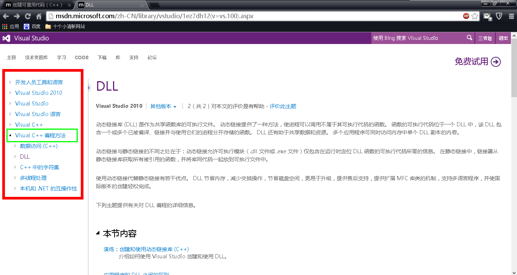Image resolution: width=517 pixels, height=275 pixels.
Task: Click the Bing search magnifier icon
Action: tap(470, 38)
